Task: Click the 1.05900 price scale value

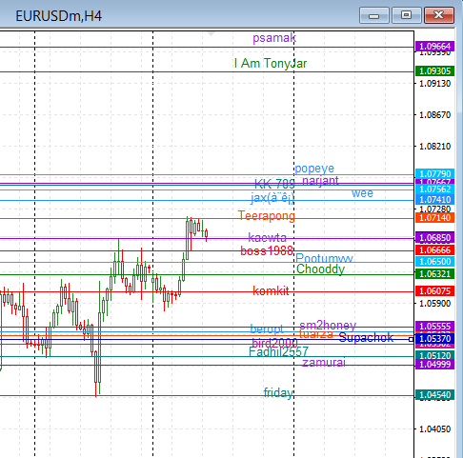Action: pyautogui.click(x=434, y=304)
